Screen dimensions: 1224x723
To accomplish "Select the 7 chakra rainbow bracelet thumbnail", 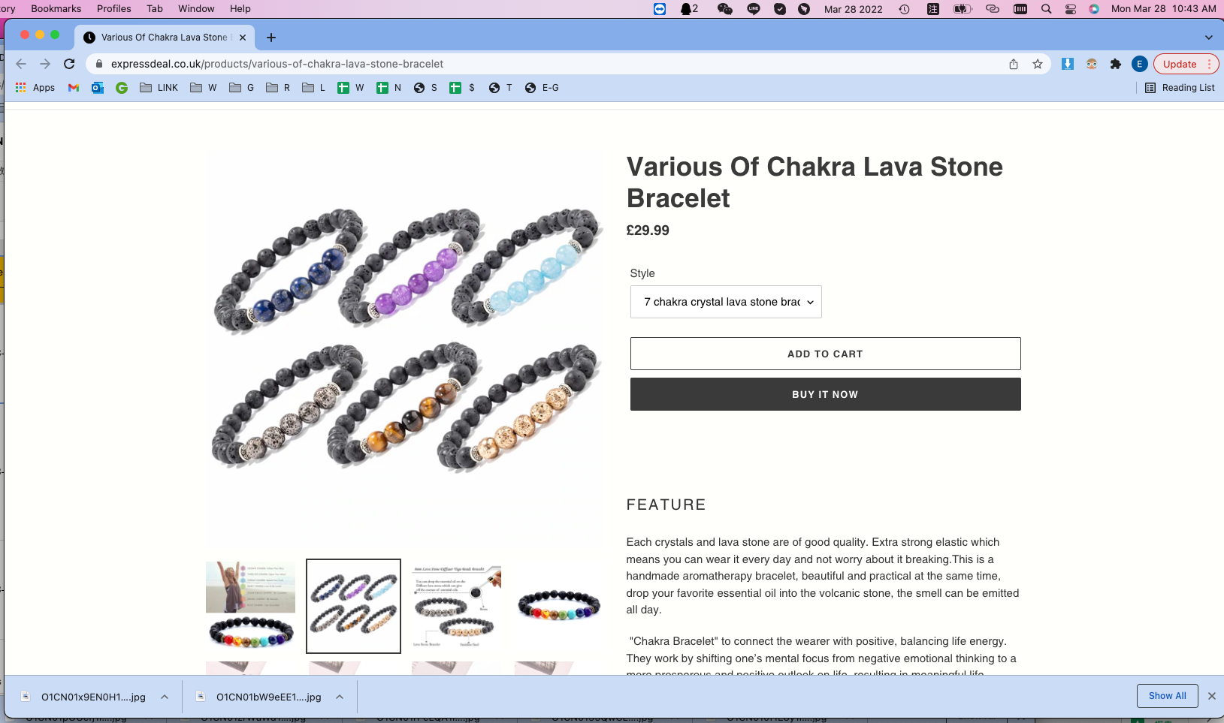I will (559, 606).
